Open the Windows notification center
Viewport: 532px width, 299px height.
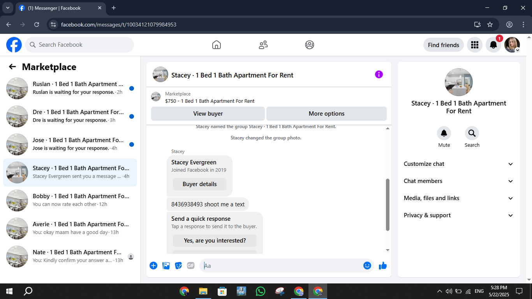click(519, 291)
